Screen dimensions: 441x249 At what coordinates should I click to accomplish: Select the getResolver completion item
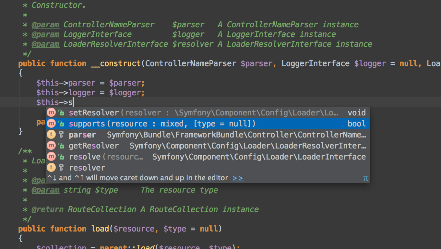[208, 146]
